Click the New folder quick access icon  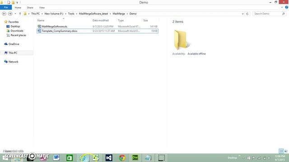click(x=13, y=2)
